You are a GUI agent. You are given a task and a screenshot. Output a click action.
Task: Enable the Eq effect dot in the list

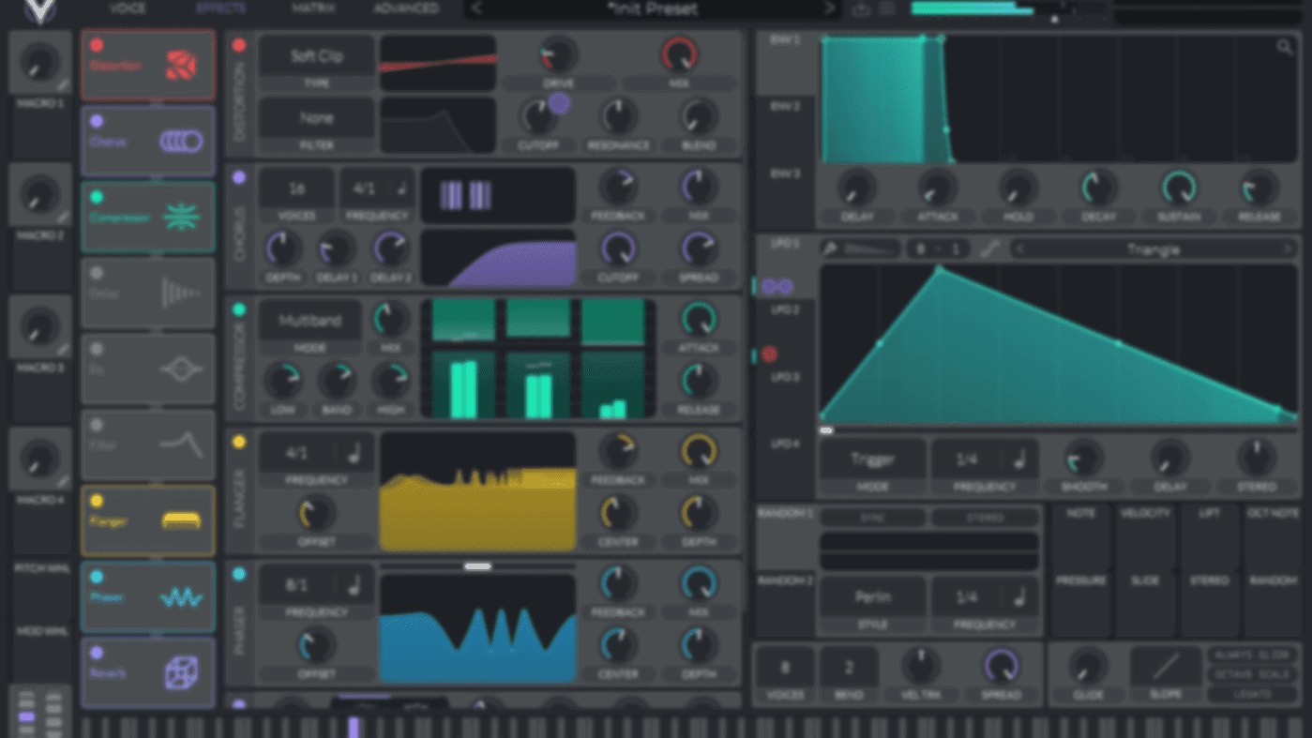tap(97, 349)
